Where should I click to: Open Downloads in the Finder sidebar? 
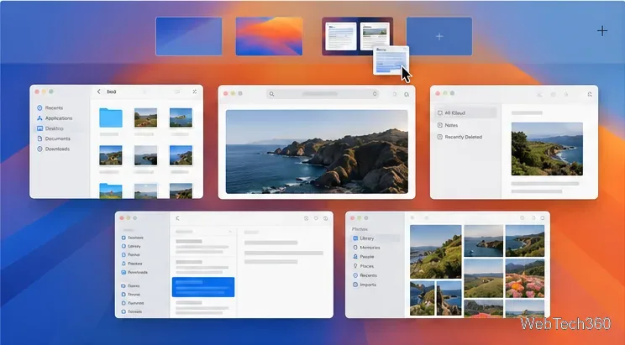(57, 149)
